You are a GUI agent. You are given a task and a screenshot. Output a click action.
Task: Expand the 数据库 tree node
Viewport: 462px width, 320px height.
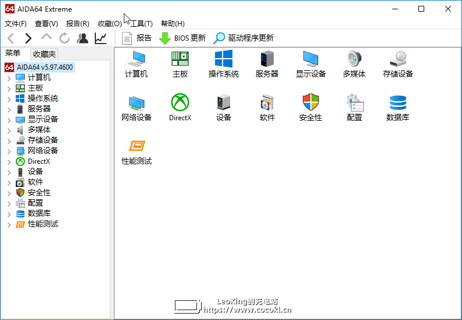(9, 214)
